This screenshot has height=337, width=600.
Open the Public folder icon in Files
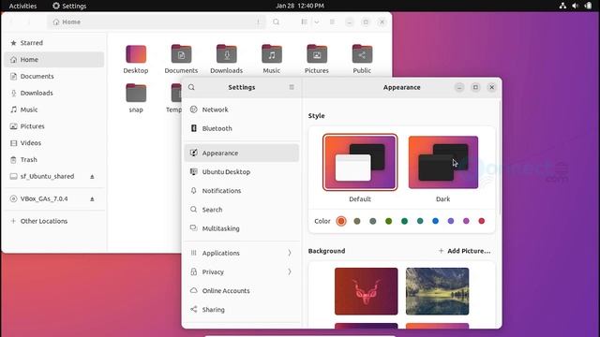(362, 54)
